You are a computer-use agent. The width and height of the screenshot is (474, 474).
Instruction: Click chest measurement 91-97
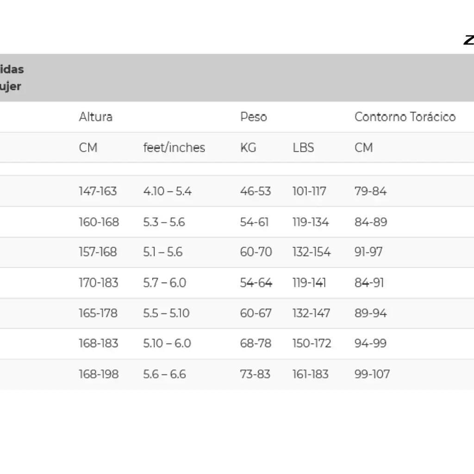[368, 252]
